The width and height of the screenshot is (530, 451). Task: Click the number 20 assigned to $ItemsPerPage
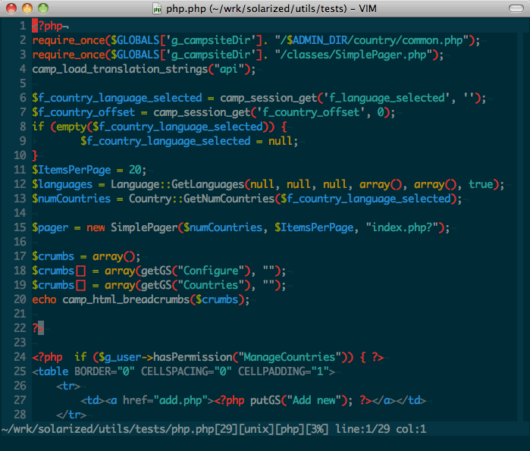pos(135,170)
